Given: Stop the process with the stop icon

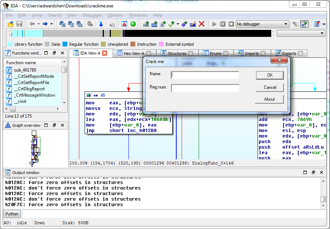Looking at the screenshot, I should pos(231,24).
